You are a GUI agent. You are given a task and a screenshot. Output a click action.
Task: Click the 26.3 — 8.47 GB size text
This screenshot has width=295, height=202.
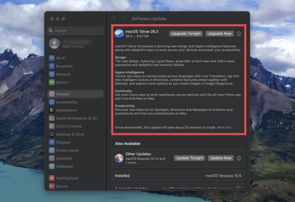coord(137,36)
